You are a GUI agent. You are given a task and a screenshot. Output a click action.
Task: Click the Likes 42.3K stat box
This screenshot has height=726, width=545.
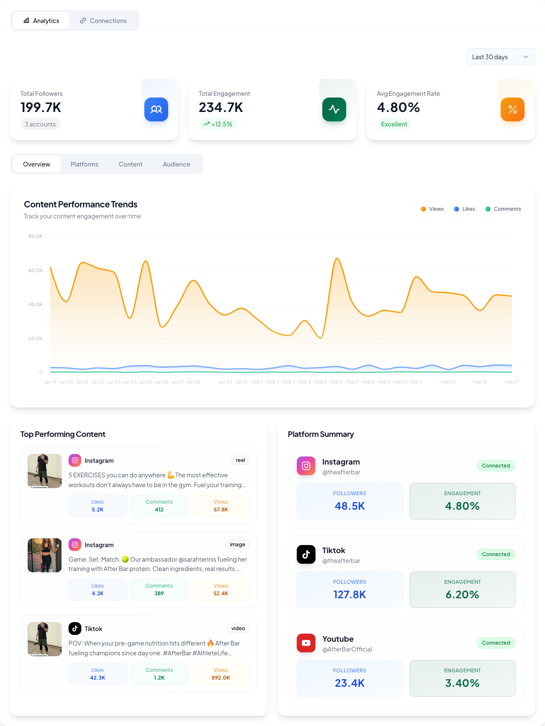(98, 674)
